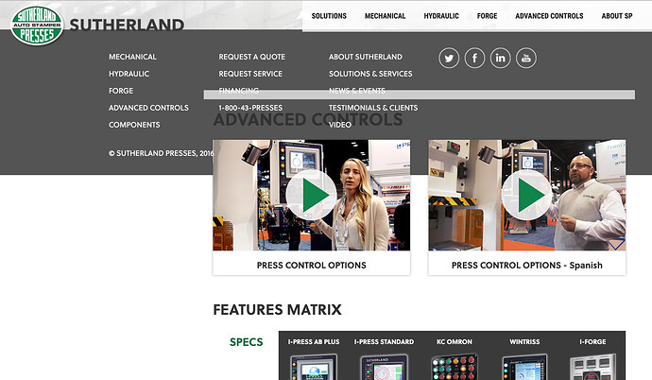Click the I-PRESS STANDARD column header
Image resolution: width=652 pixels, height=380 pixels.
384,342
